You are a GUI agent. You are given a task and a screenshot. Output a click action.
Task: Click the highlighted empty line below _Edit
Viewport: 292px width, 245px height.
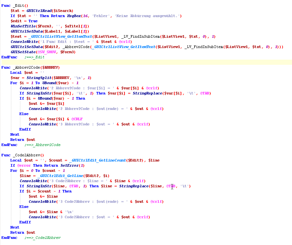pyautogui.click(x=145, y=62)
